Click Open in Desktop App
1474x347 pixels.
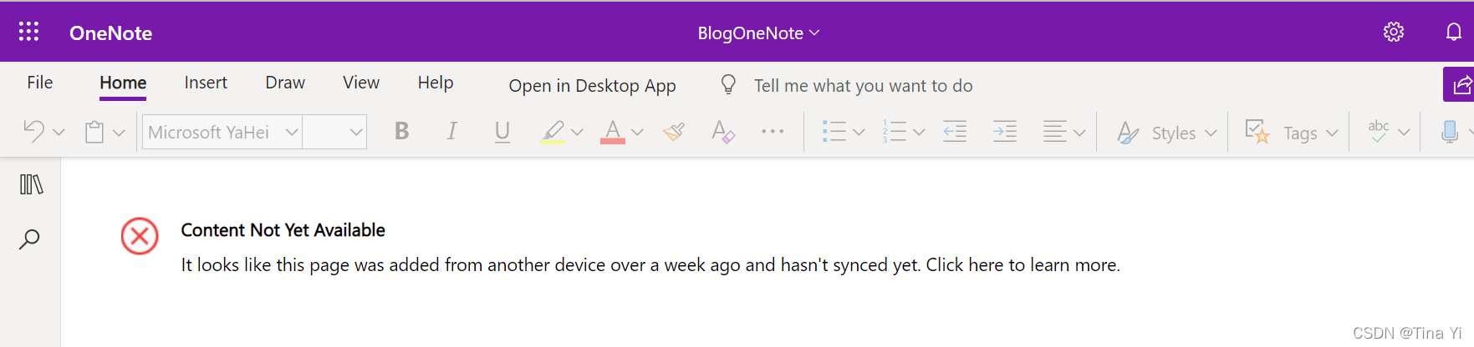click(x=592, y=86)
